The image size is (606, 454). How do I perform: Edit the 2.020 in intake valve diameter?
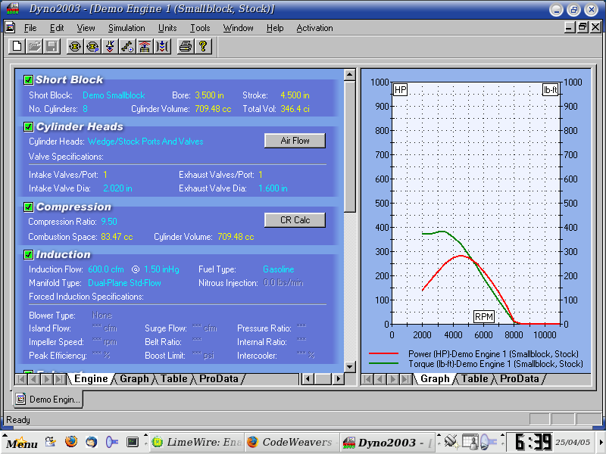coord(117,188)
